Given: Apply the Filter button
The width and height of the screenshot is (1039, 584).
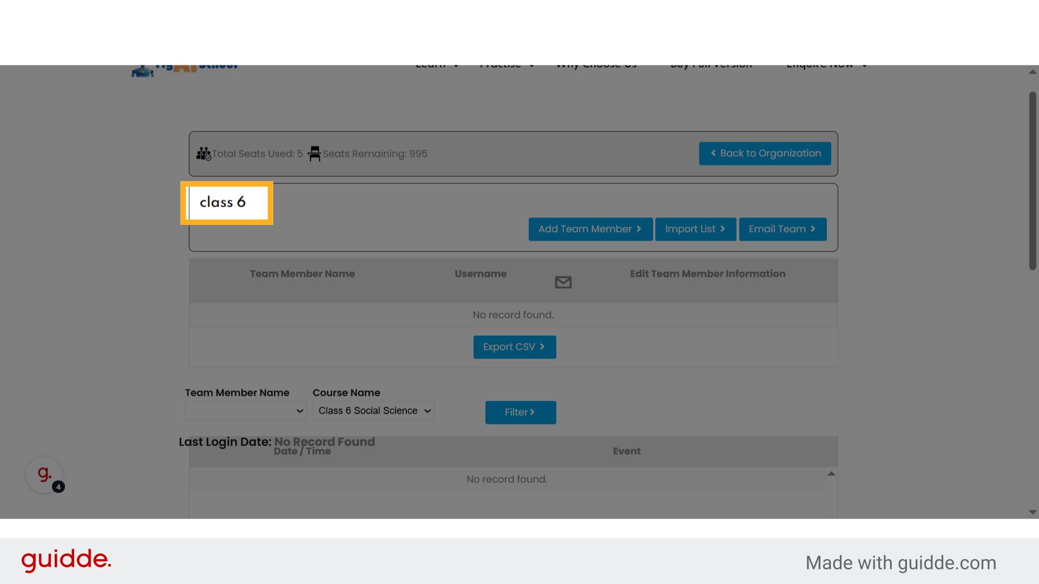Looking at the screenshot, I should [520, 413].
